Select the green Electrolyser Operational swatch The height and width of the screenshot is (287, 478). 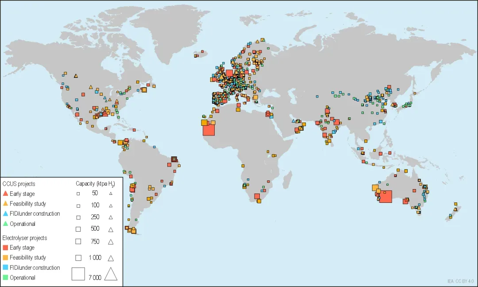(5, 278)
